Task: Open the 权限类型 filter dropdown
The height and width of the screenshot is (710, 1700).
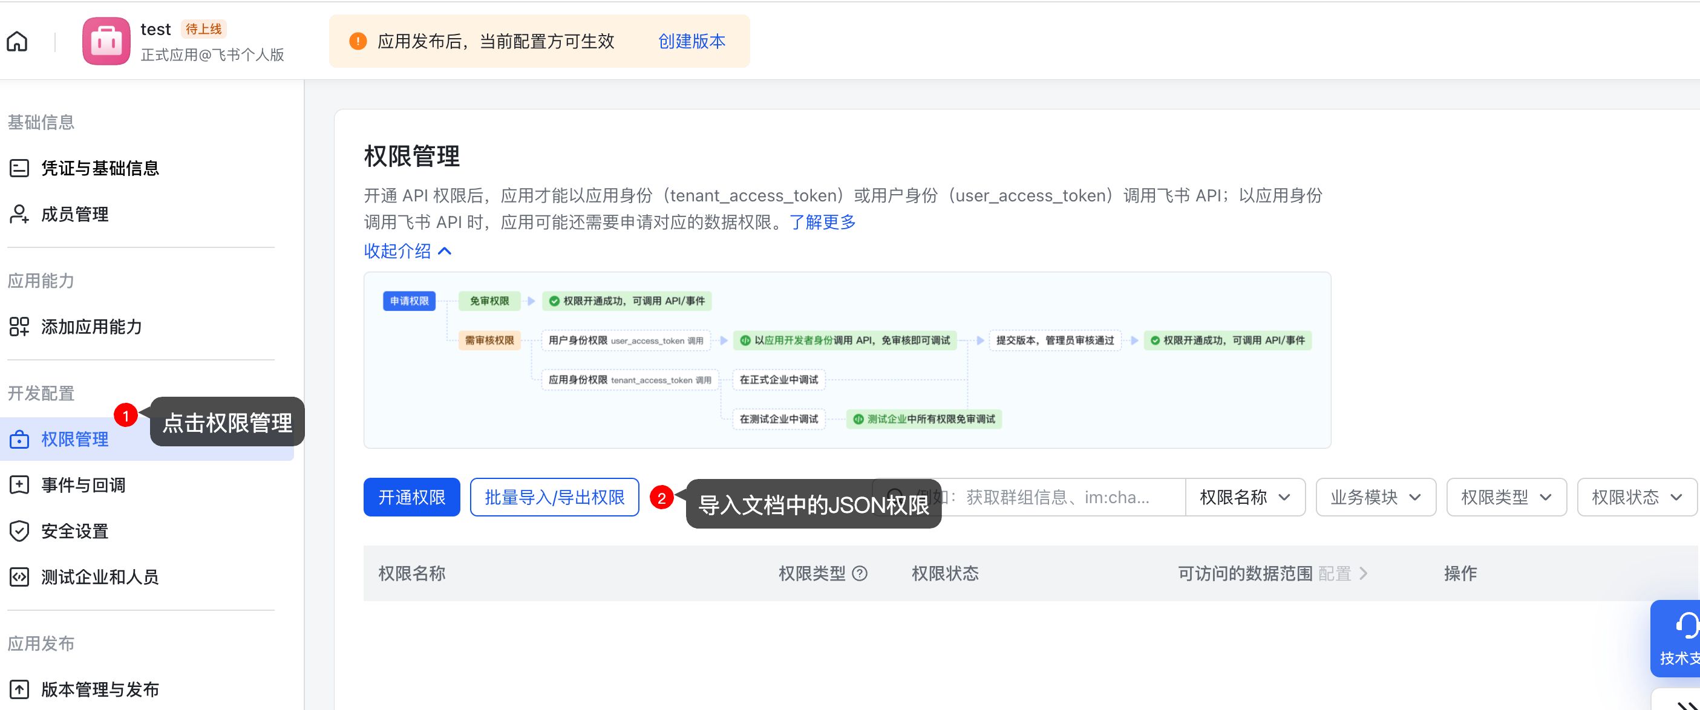Action: tap(1506, 497)
